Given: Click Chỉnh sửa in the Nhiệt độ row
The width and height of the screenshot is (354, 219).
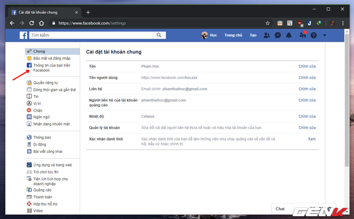Looking at the screenshot, I should pos(307,116).
